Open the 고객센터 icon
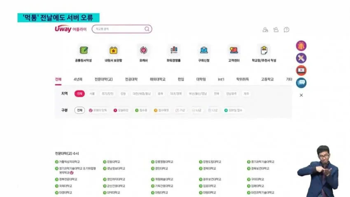The image size is (350, 197). (234, 50)
